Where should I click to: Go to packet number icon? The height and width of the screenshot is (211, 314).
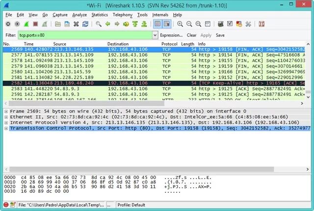point(126,24)
